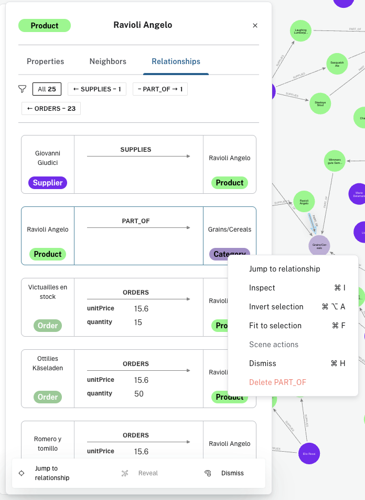The width and height of the screenshot is (365, 500).
Task: Select the PART_OF relationship arrow
Action: coord(138,228)
